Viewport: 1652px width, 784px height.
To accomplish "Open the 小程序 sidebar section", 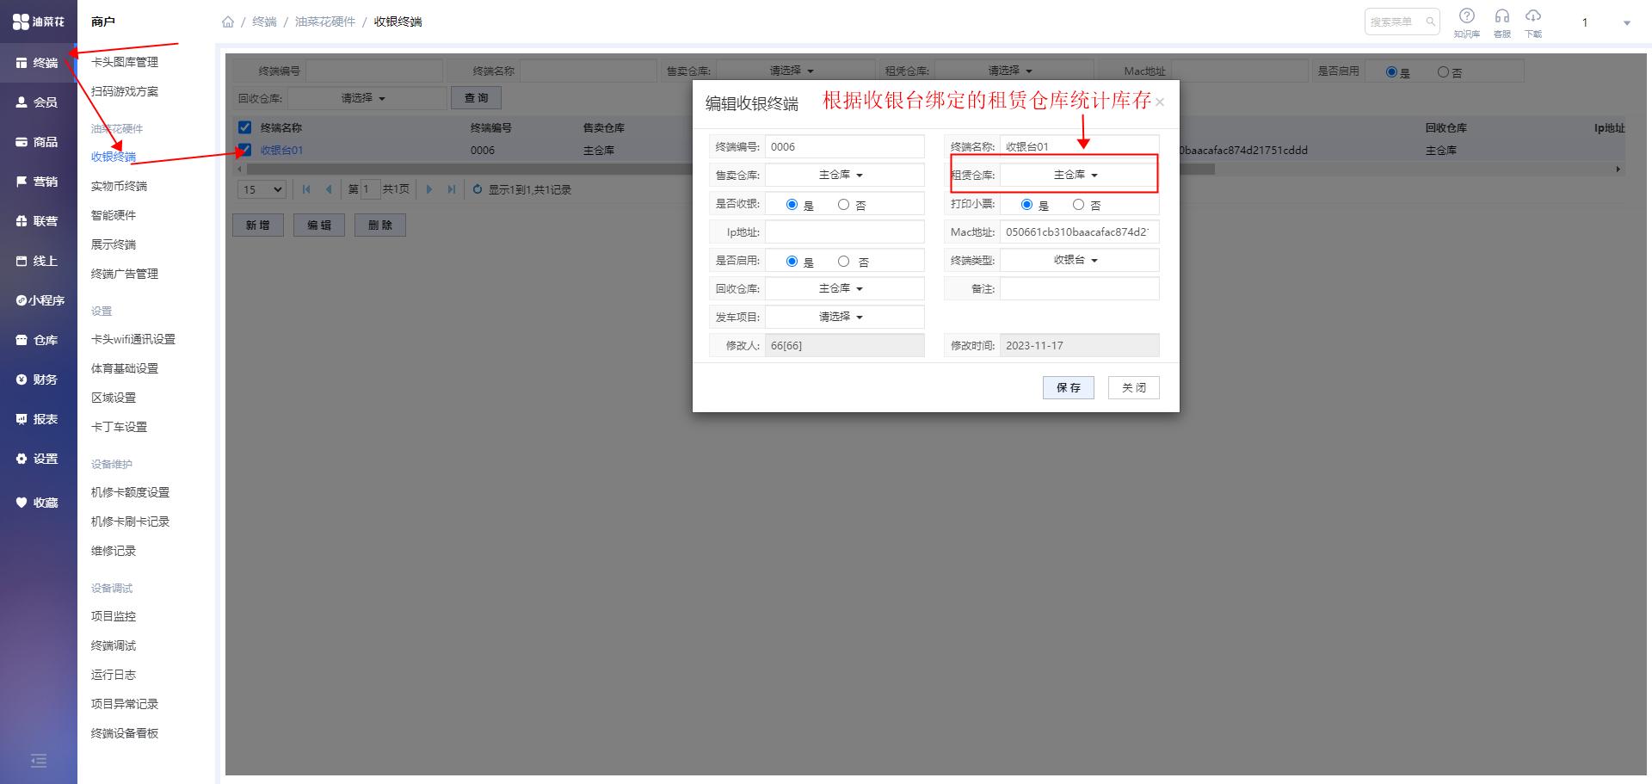I will [38, 300].
